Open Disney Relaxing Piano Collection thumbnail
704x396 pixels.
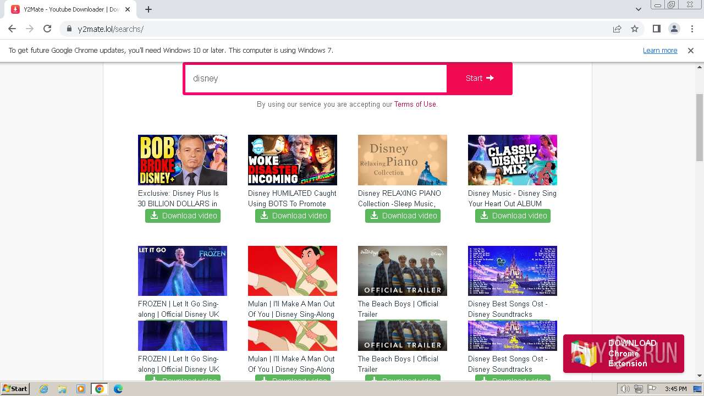pyautogui.click(x=403, y=160)
